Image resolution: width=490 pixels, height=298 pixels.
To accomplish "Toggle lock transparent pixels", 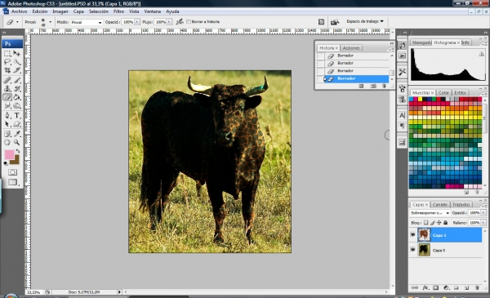I will tap(425, 223).
